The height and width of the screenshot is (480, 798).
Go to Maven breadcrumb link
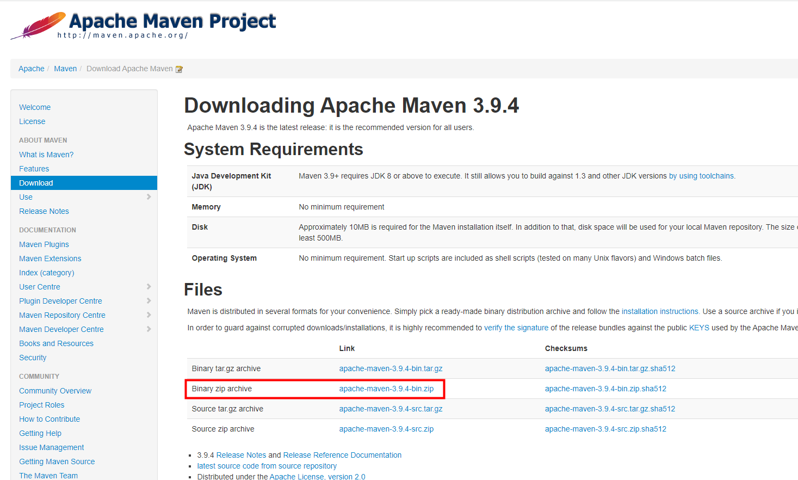click(65, 69)
